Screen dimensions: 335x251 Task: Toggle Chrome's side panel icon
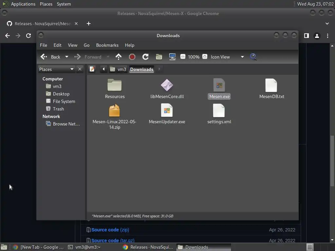point(306,36)
